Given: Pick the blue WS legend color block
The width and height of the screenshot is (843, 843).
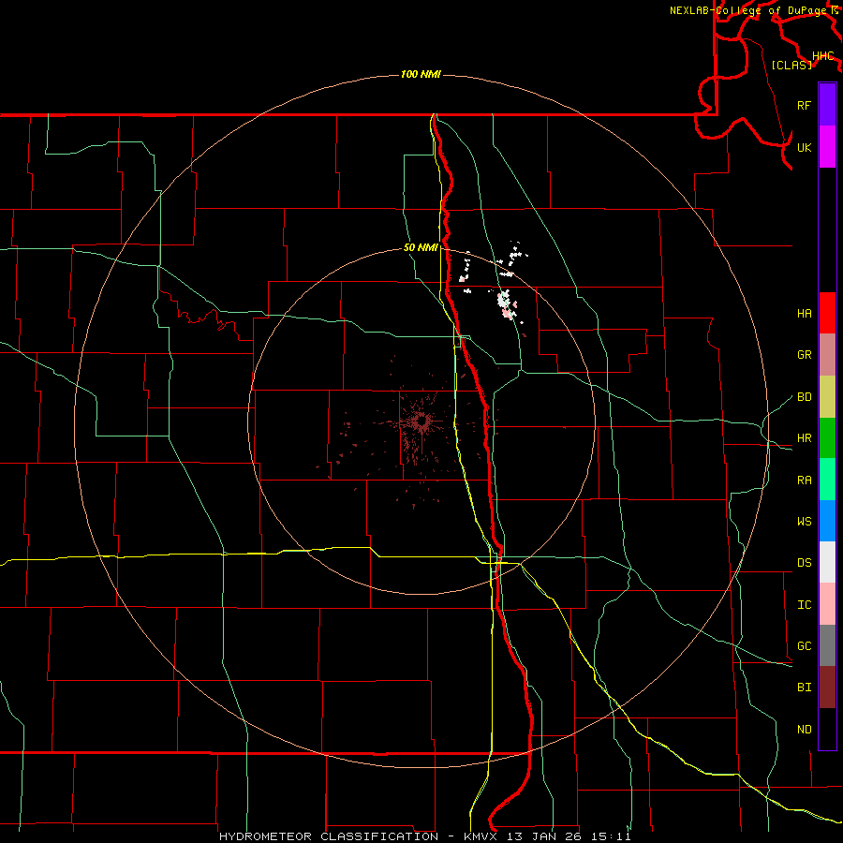Looking at the screenshot, I should coord(827,521).
